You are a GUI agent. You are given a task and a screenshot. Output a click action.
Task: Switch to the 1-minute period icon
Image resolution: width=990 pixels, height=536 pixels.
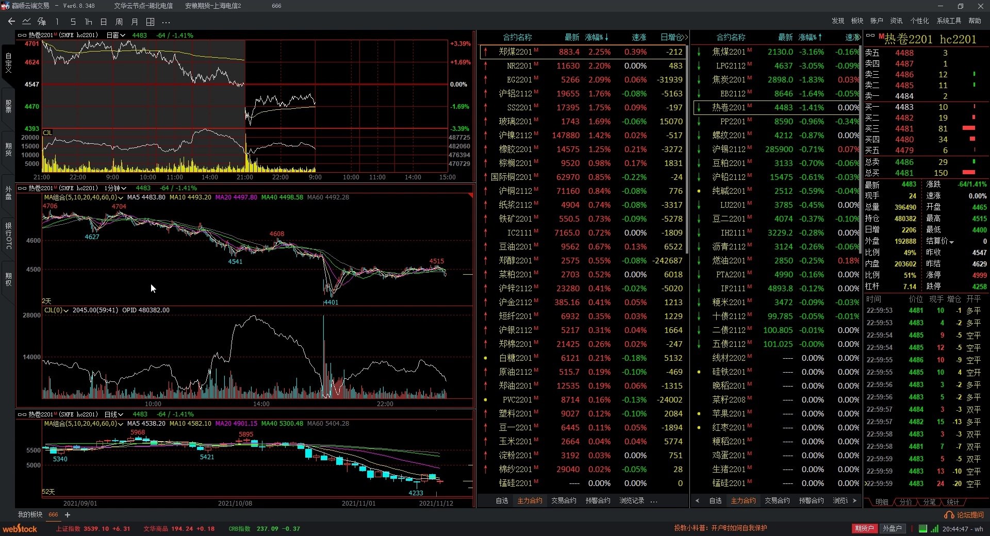coord(57,22)
